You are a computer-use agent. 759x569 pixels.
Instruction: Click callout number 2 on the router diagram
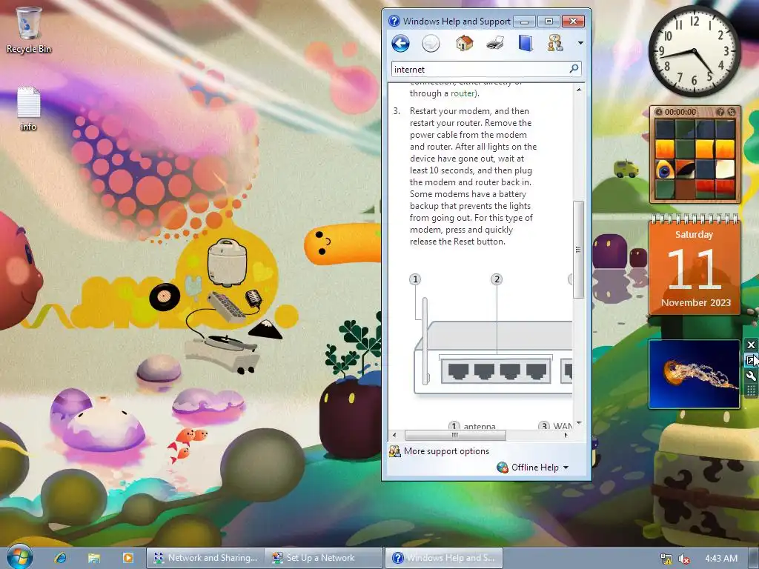(x=496, y=279)
